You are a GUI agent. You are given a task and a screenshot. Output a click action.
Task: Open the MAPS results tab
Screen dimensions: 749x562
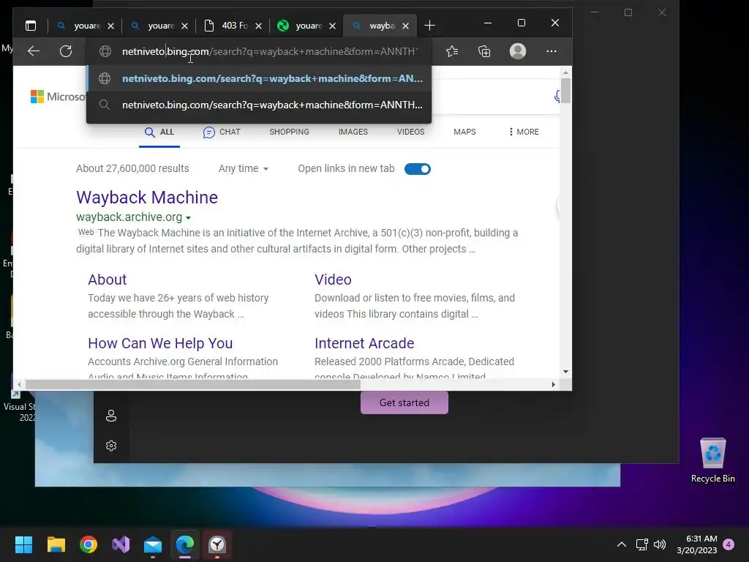pyautogui.click(x=464, y=132)
